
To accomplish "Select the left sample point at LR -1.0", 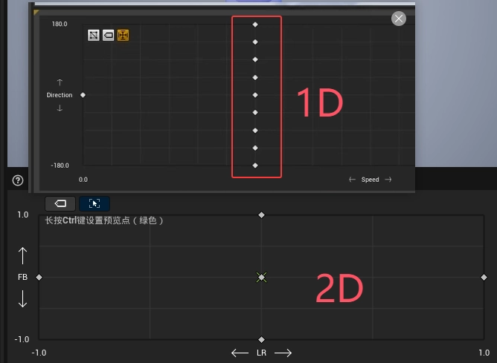I will [x=39, y=278].
